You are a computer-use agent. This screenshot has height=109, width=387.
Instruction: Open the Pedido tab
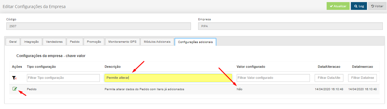(75, 42)
